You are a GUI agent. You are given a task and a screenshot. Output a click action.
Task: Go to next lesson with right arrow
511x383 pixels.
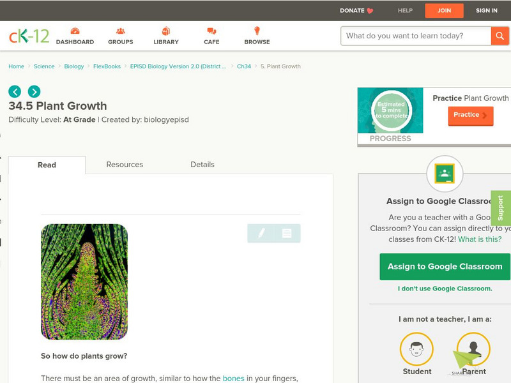pyautogui.click(x=34, y=91)
